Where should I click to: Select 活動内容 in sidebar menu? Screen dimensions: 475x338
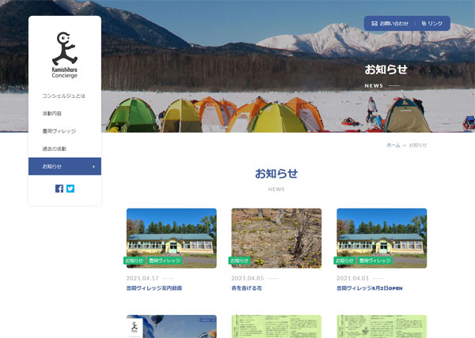[51, 114]
